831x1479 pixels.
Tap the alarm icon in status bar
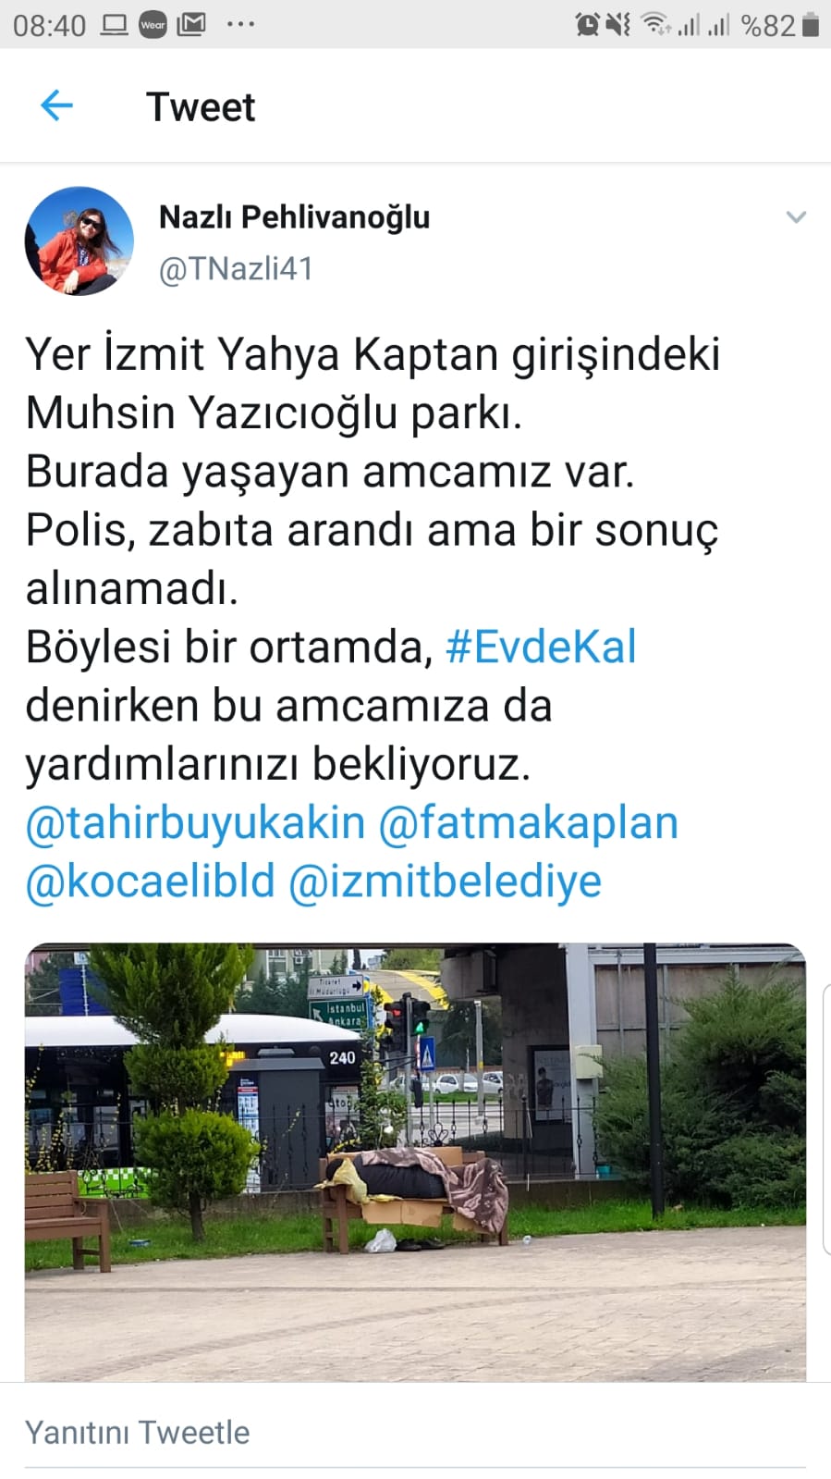point(587,25)
